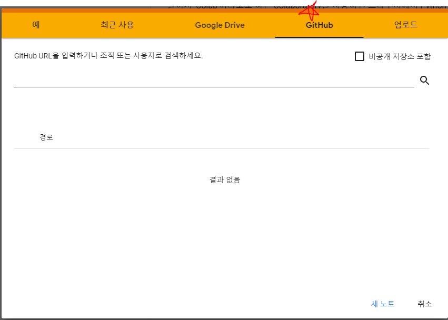
Task: Enable 비공개 저장소 포함 checkbox
Action: (360, 56)
